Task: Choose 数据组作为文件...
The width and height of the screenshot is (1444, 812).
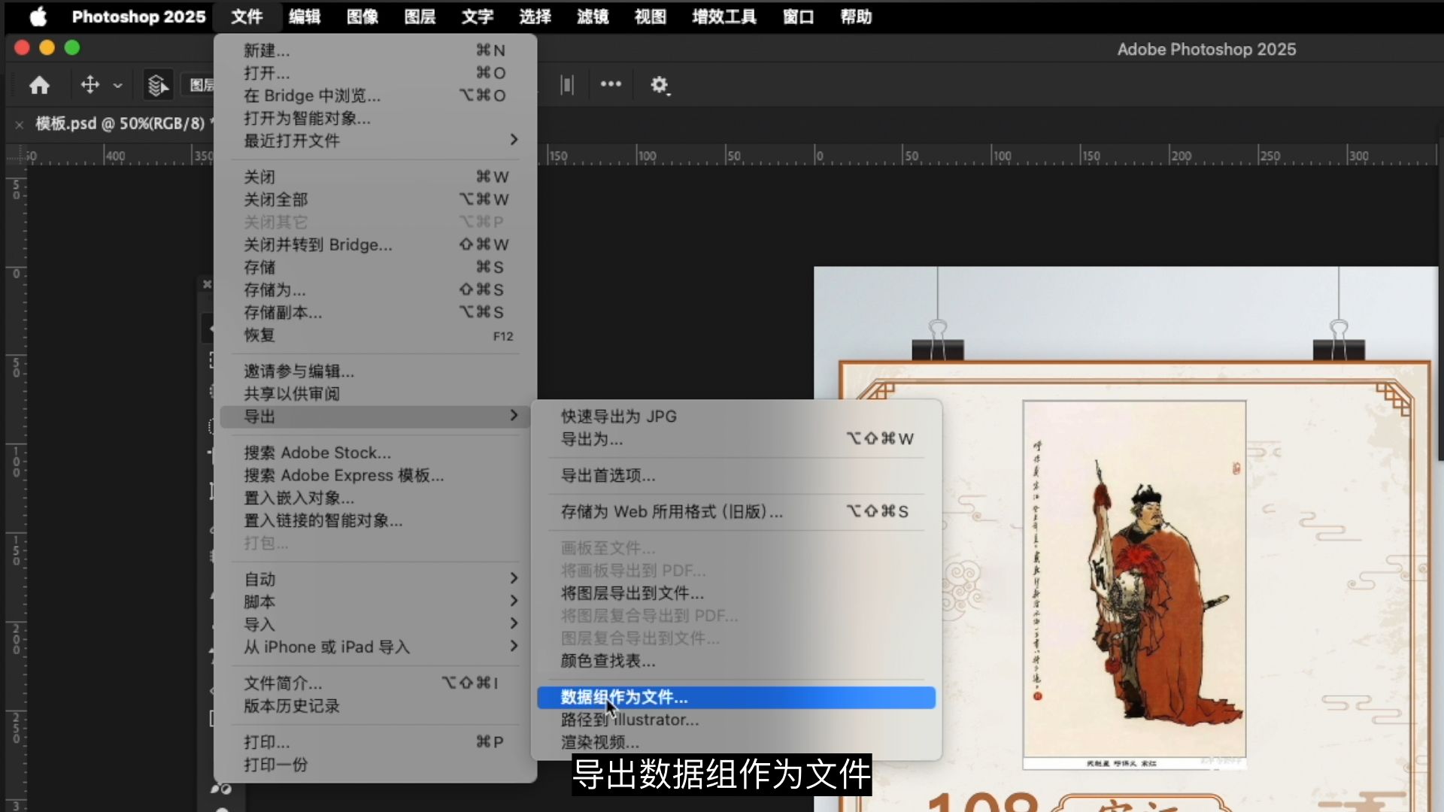Action: pyautogui.click(x=736, y=698)
